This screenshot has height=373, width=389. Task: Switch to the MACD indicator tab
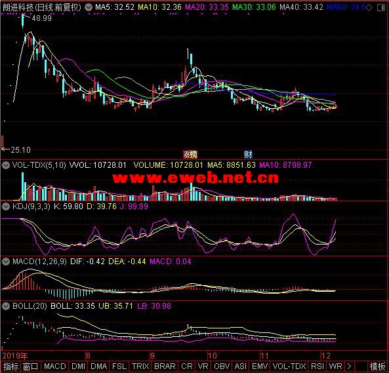pos(55,366)
